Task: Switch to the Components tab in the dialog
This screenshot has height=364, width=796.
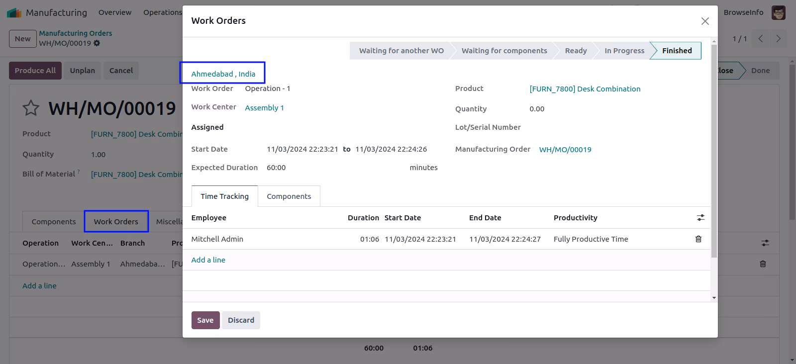Action: [x=289, y=196]
